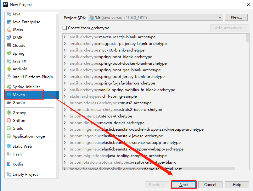Expand mvc-1.0-blank-archetype node
Image resolution: width=253 pixels, height=191 pixels.
[65, 50]
